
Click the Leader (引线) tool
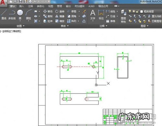click(110, 16)
